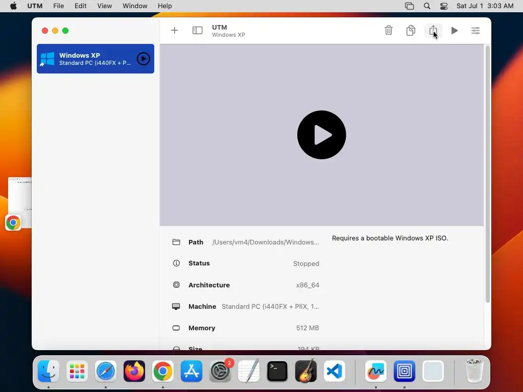The height and width of the screenshot is (392, 523).
Task: Click the Machine monitor icon
Action: click(176, 306)
